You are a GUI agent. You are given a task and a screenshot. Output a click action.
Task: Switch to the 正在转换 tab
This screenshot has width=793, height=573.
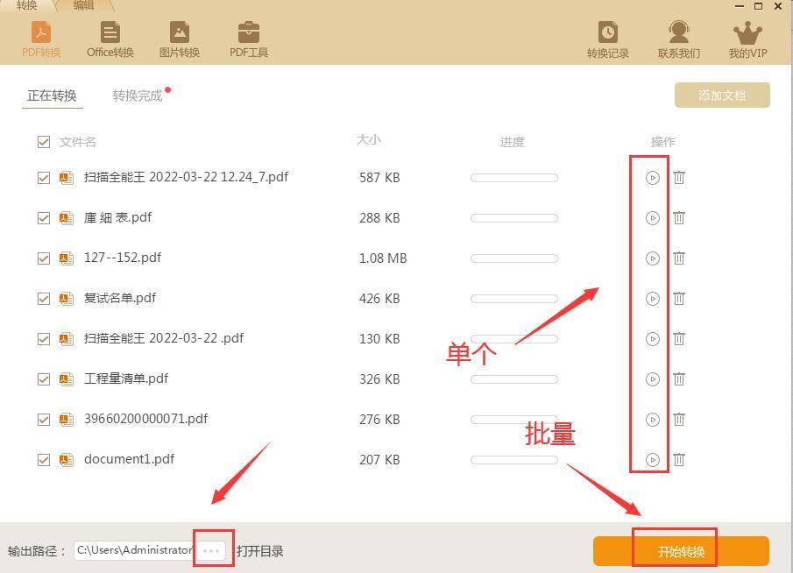point(52,95)
